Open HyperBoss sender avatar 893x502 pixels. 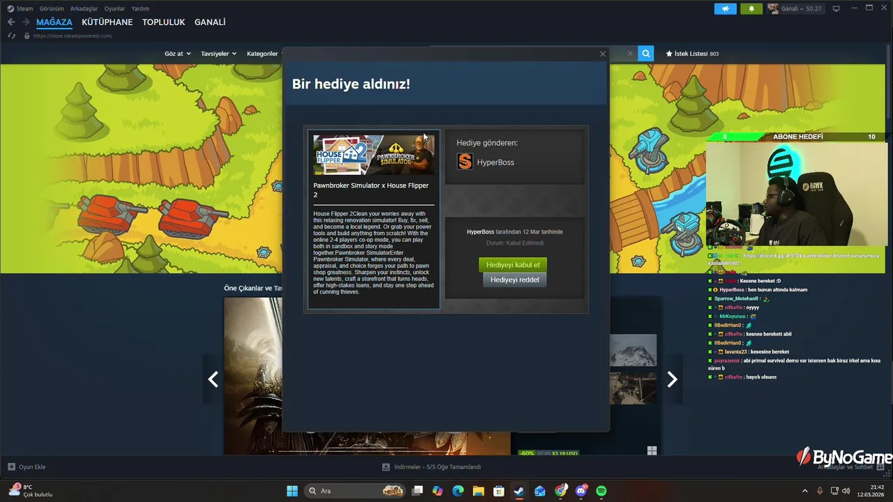pyautogui.click(x=465, y=162)
